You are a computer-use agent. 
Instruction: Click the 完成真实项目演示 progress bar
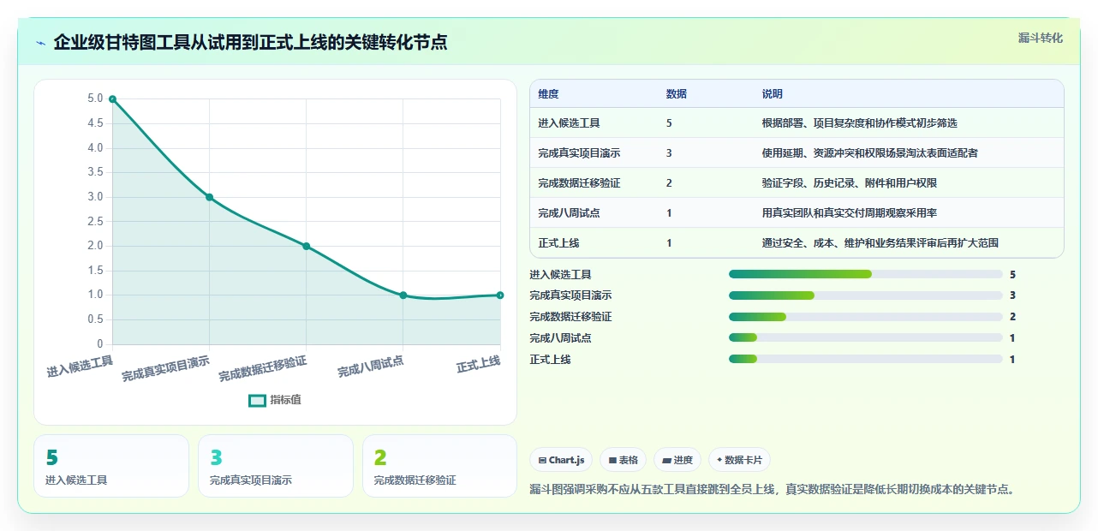click(x=865, y=295)
